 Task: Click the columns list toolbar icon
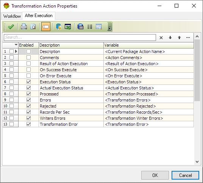pos(90,27)
